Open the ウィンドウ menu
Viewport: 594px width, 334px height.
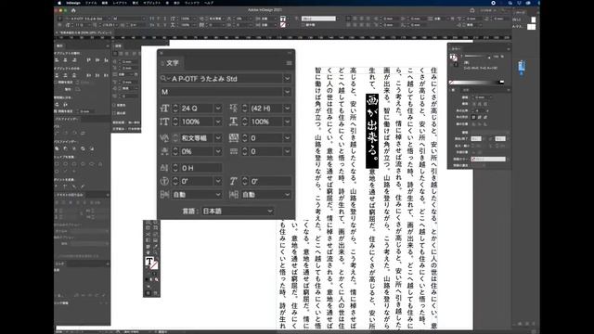(x=192, y=3)
